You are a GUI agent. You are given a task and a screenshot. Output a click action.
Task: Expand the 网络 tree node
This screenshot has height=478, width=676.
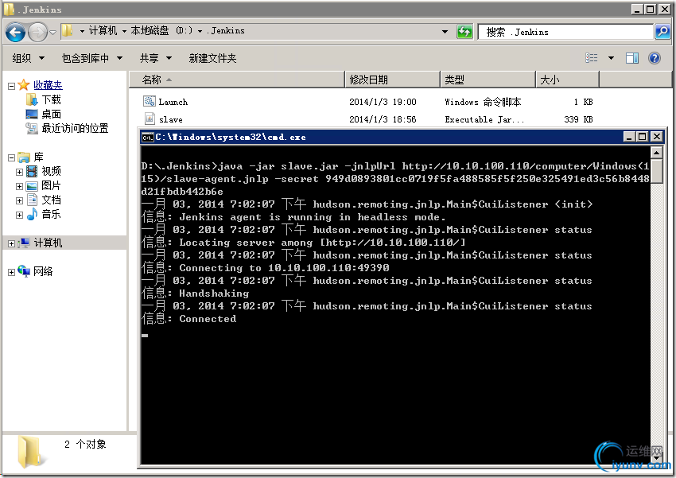click(12, 272)
